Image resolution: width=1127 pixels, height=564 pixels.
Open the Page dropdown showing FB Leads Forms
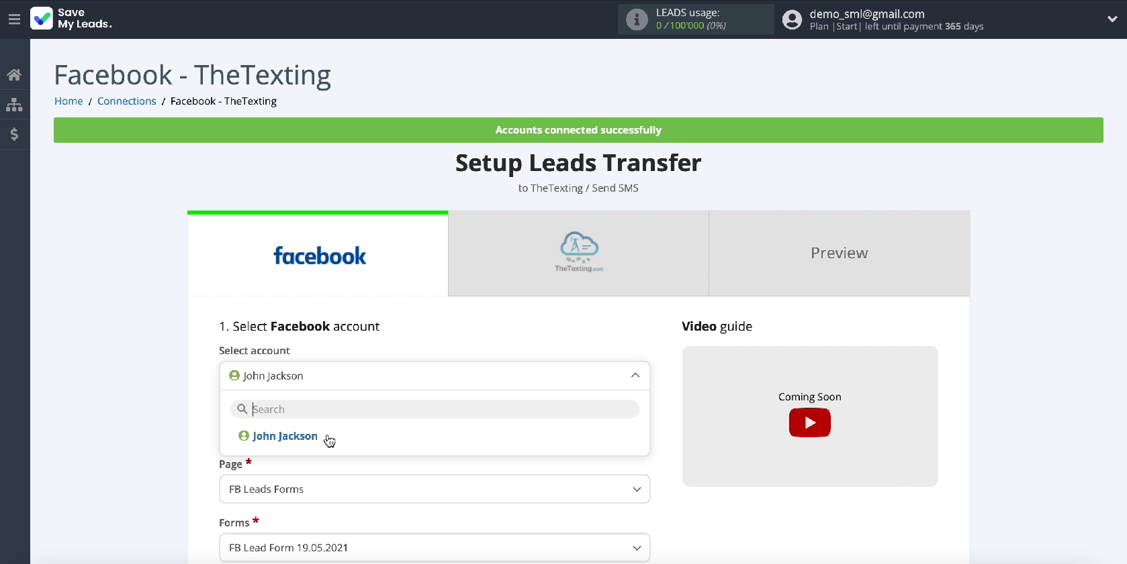coord(435,489)
